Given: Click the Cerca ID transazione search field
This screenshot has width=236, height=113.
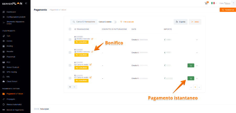Looking at the screenshot, I should click(x=85, y=22).
